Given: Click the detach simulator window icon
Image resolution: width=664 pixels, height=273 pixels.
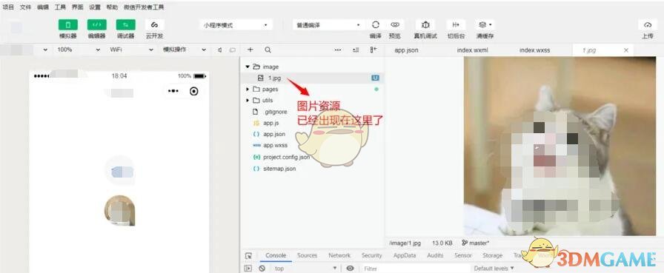Looking at the screenshot, I should (232, 50).
